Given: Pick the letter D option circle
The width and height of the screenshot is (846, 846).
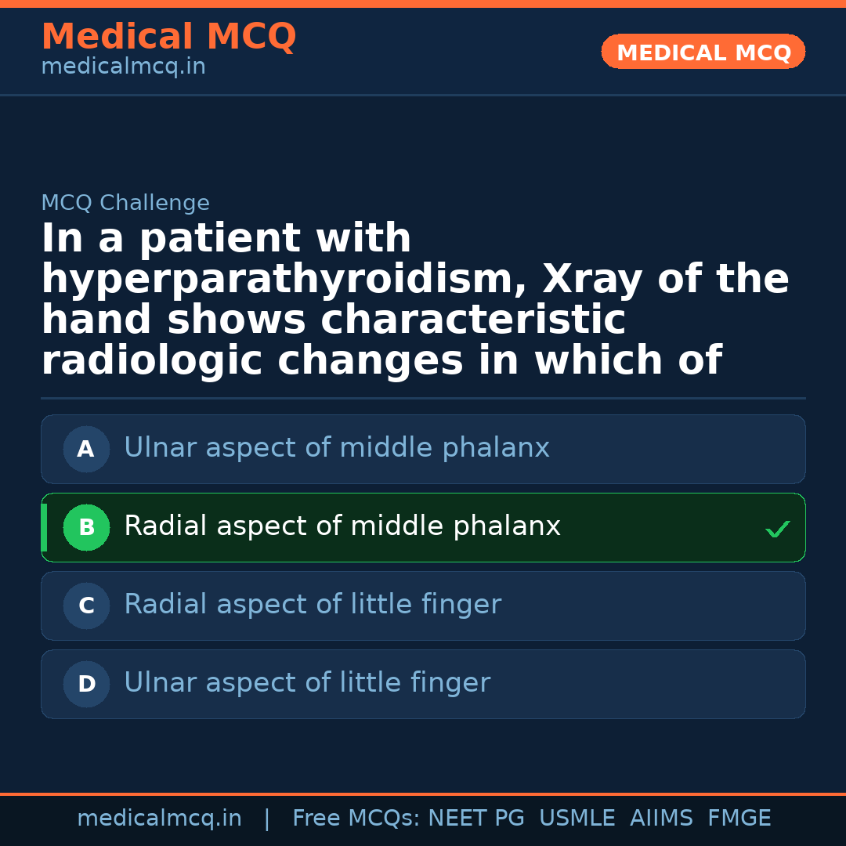Looking at the screenshot, I should [86, 685].
